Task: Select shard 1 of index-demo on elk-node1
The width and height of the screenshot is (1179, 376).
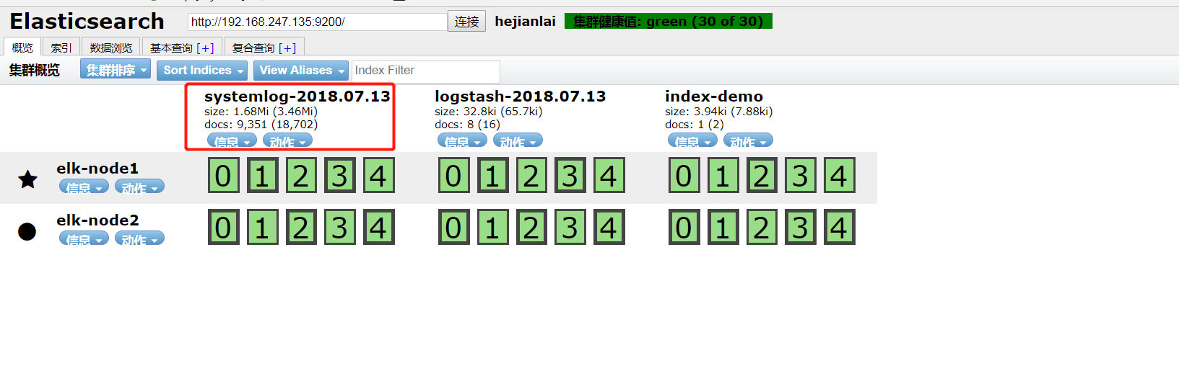Action: [x=722, y=176]
